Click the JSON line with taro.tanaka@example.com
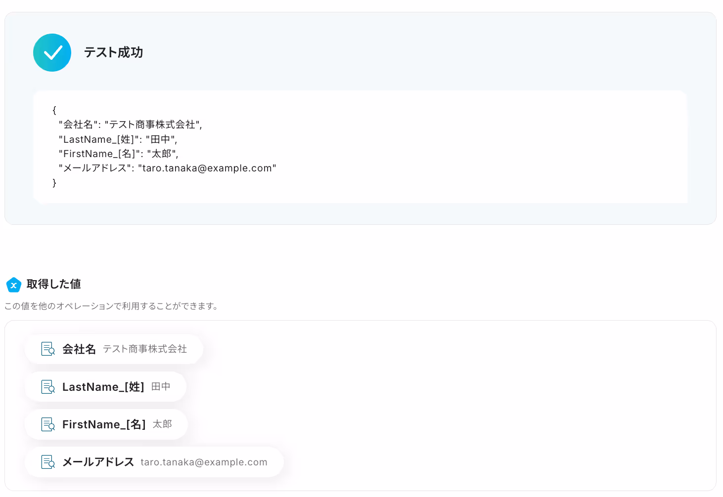 (x=167, y=168)
